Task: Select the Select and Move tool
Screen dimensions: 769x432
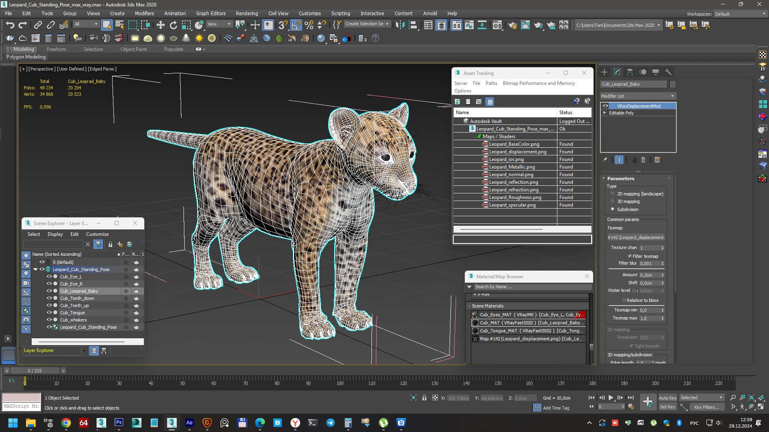Action: tap(160, 25)
